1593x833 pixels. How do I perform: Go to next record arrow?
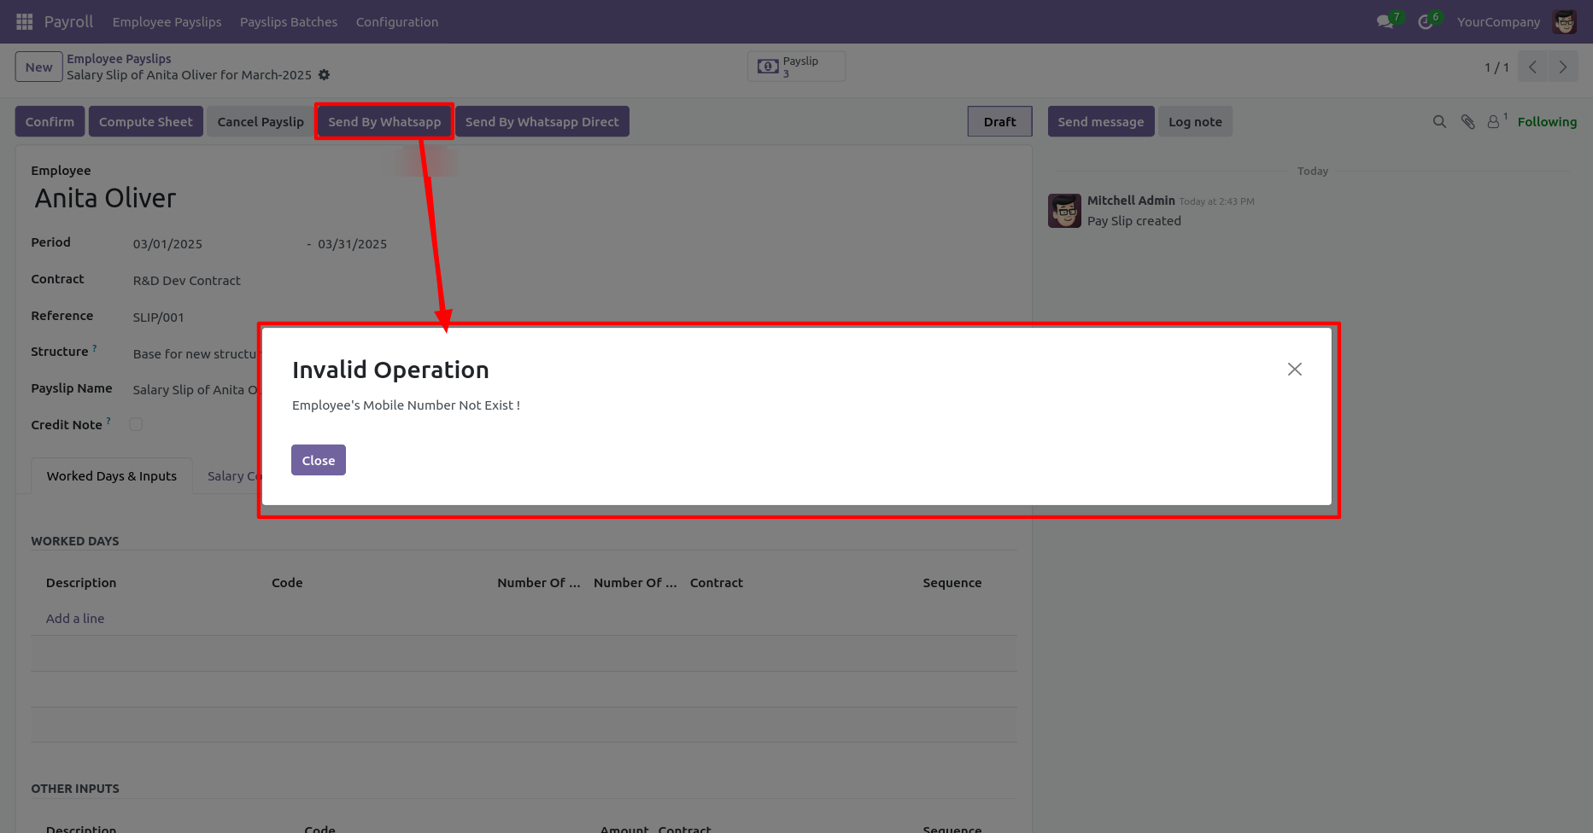(1563, 67)
